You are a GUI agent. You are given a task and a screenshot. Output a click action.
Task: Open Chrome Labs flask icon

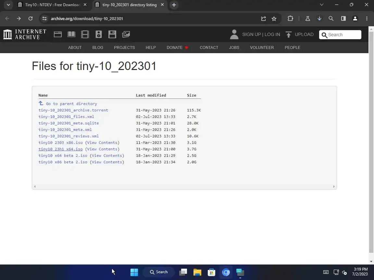pos(308,18)
